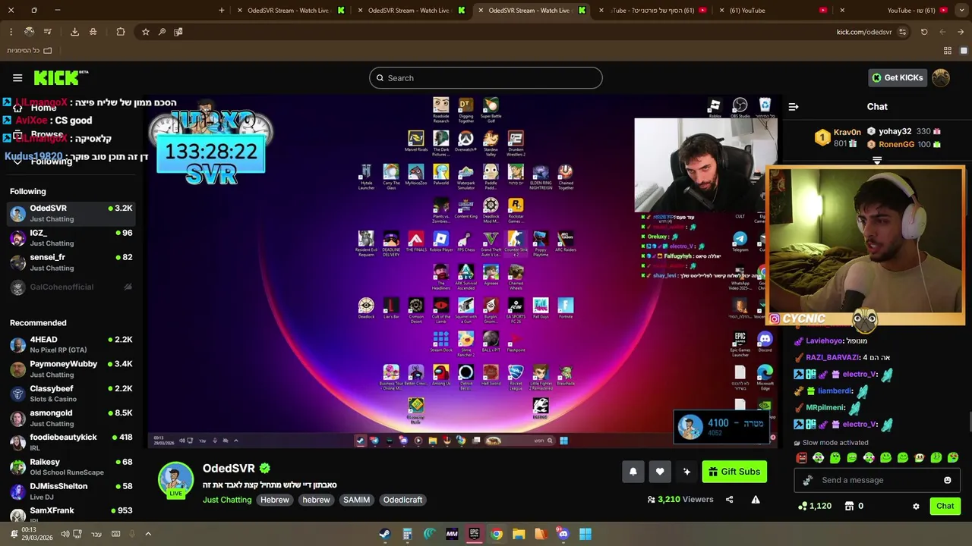Open chat settings gear icon
The image size is (972, 546).
[916, 506]
